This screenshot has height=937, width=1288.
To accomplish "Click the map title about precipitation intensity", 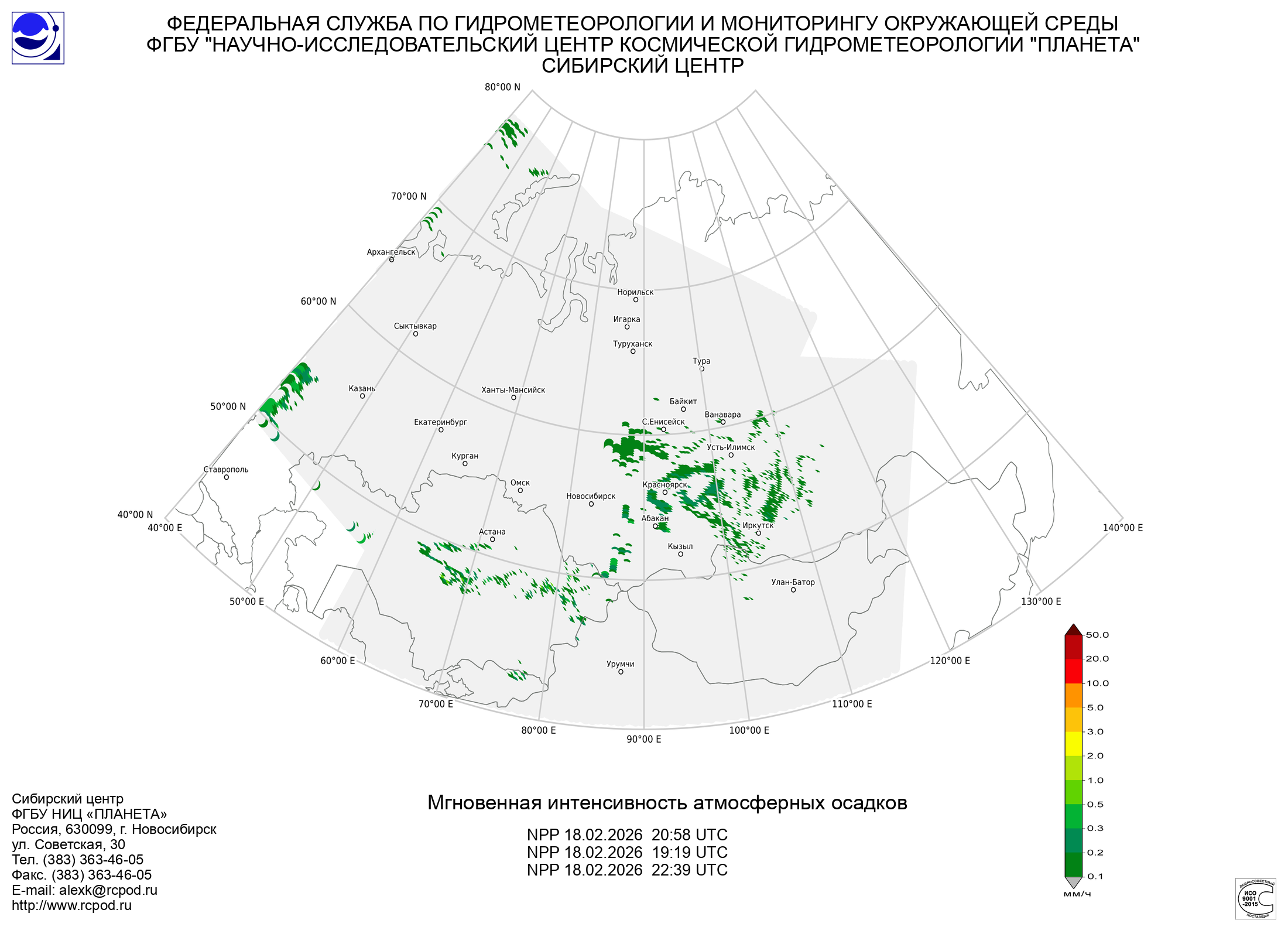I will tap(667, 802).
